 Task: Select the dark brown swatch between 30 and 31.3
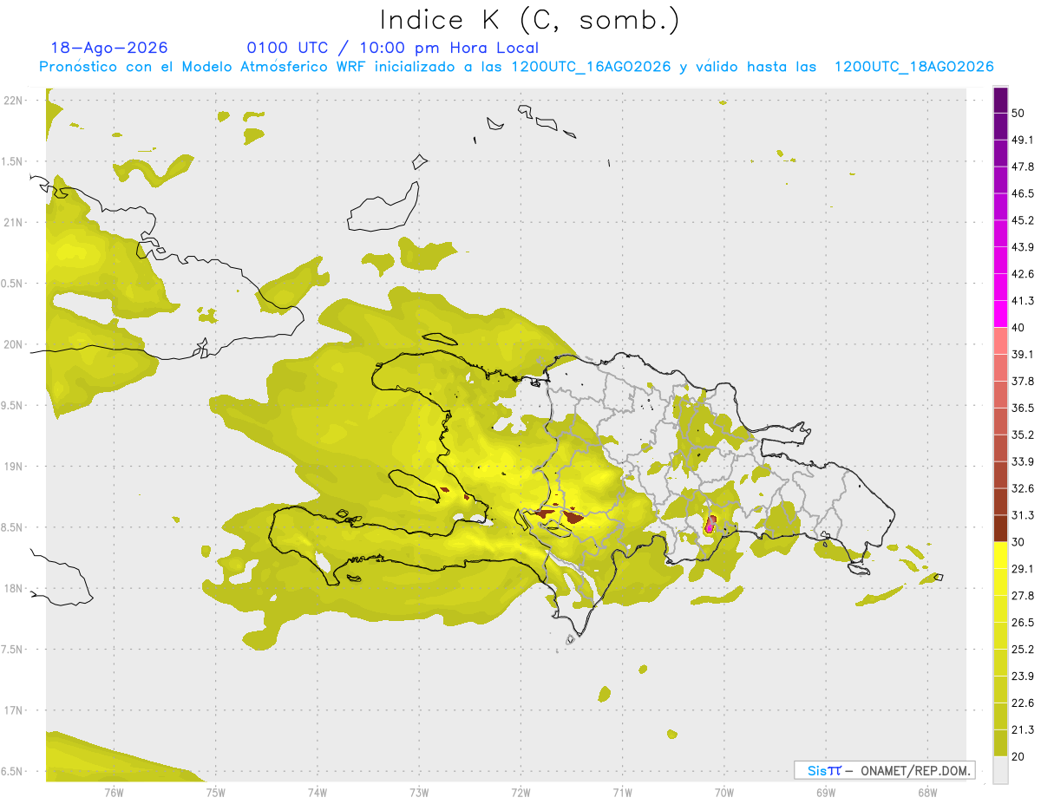(x=1000, y=528)
